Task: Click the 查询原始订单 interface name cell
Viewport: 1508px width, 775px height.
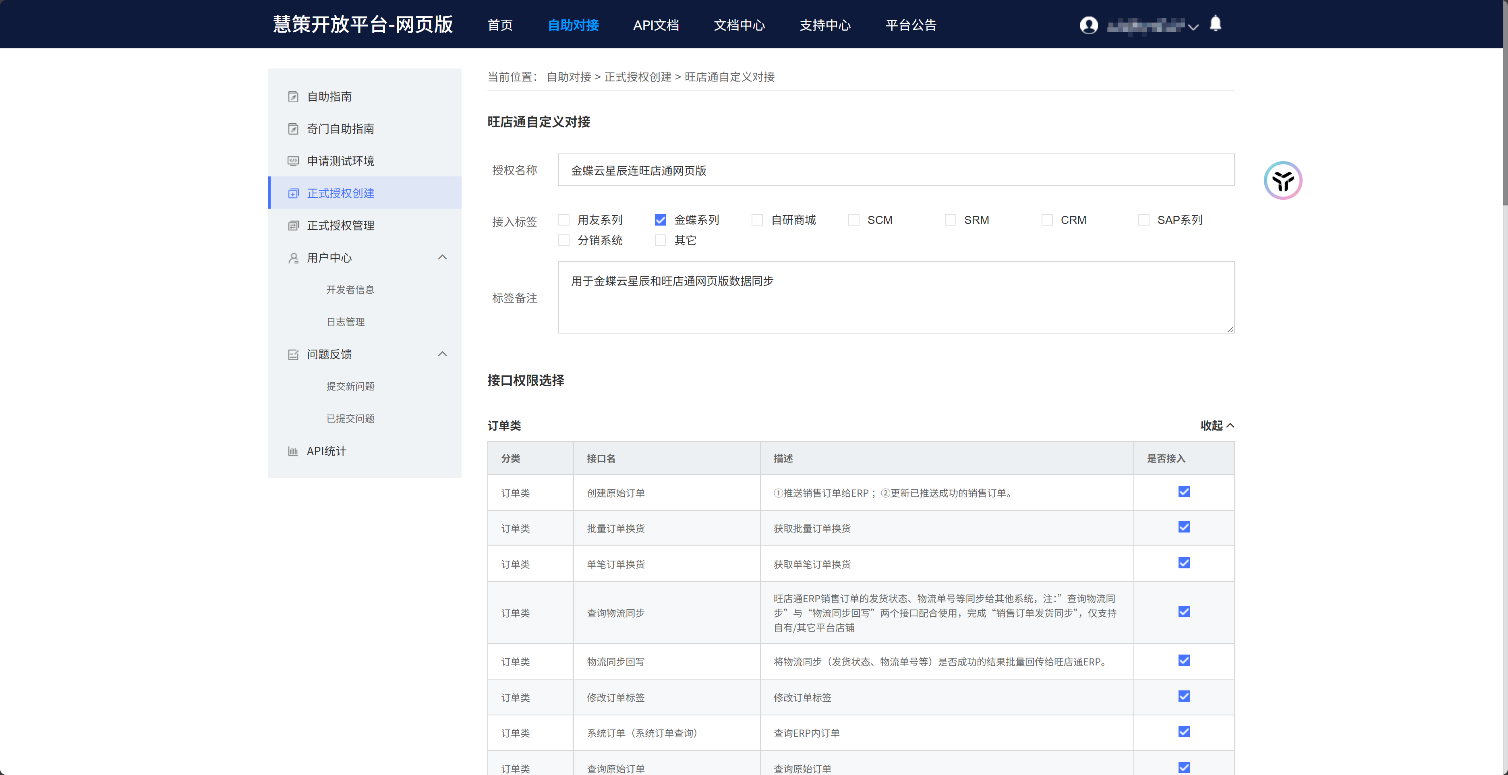Action: 667,765
